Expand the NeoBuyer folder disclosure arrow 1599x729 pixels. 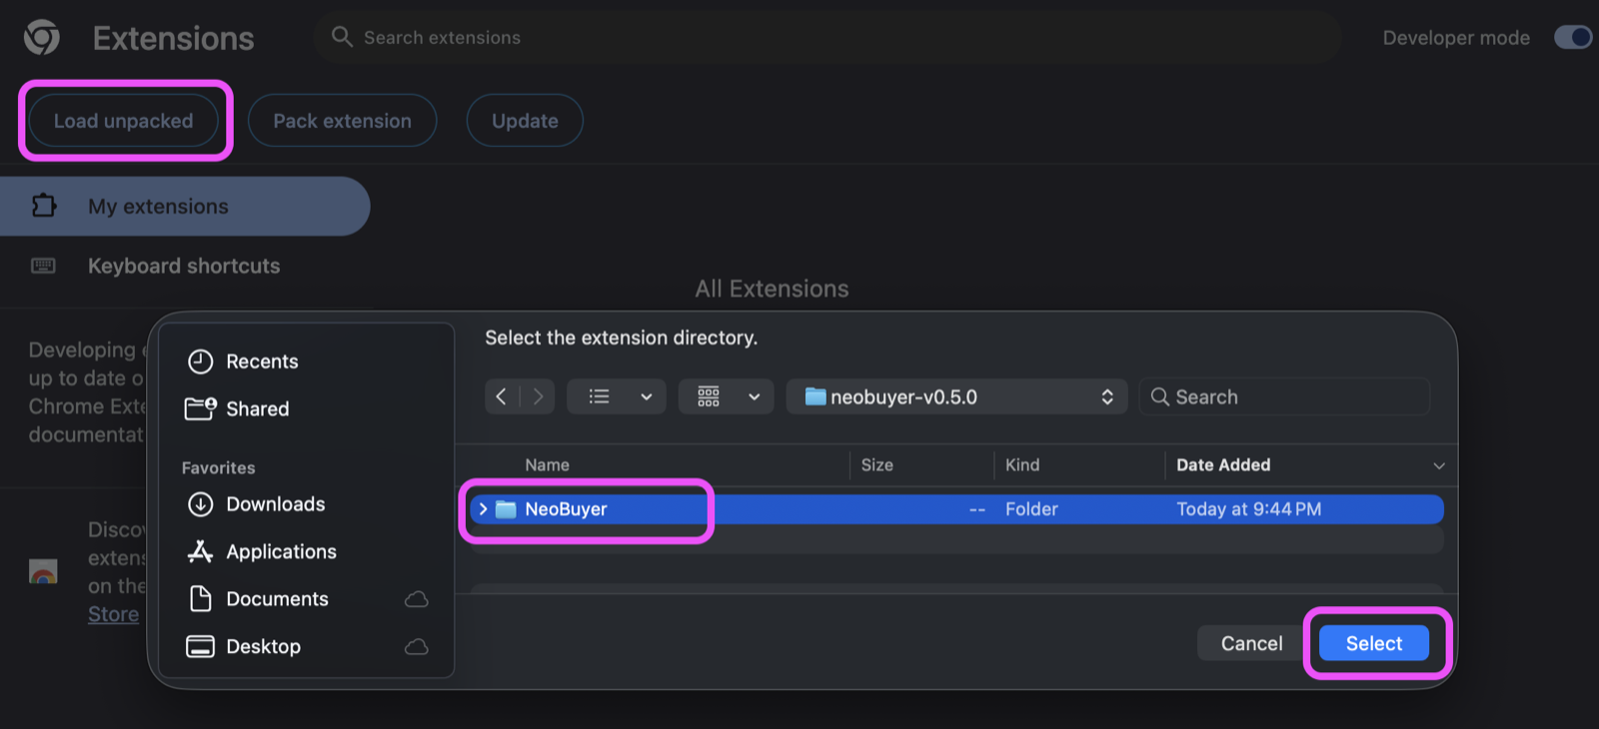[483, 509]
